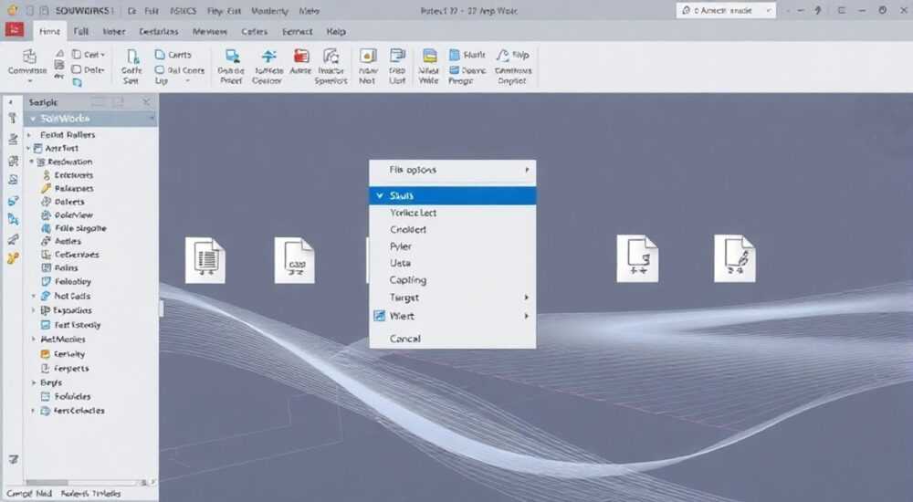913x502 pixels.
Task: Click the Carits icon in ribbon
Action: pos(160,54)
